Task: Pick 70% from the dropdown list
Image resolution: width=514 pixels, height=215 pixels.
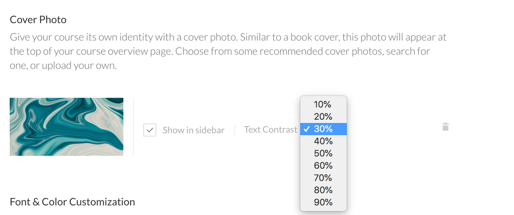Action: [323, 178]
